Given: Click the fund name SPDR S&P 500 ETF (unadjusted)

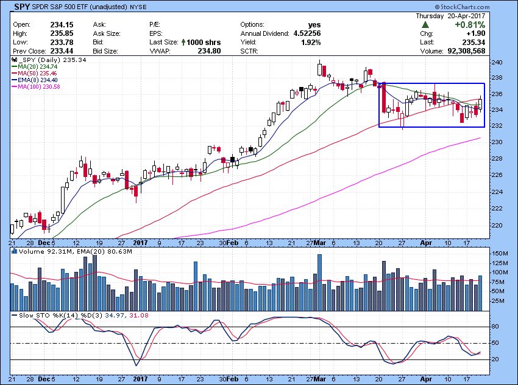Looking at the screenshot, I should tap(80, 7).
